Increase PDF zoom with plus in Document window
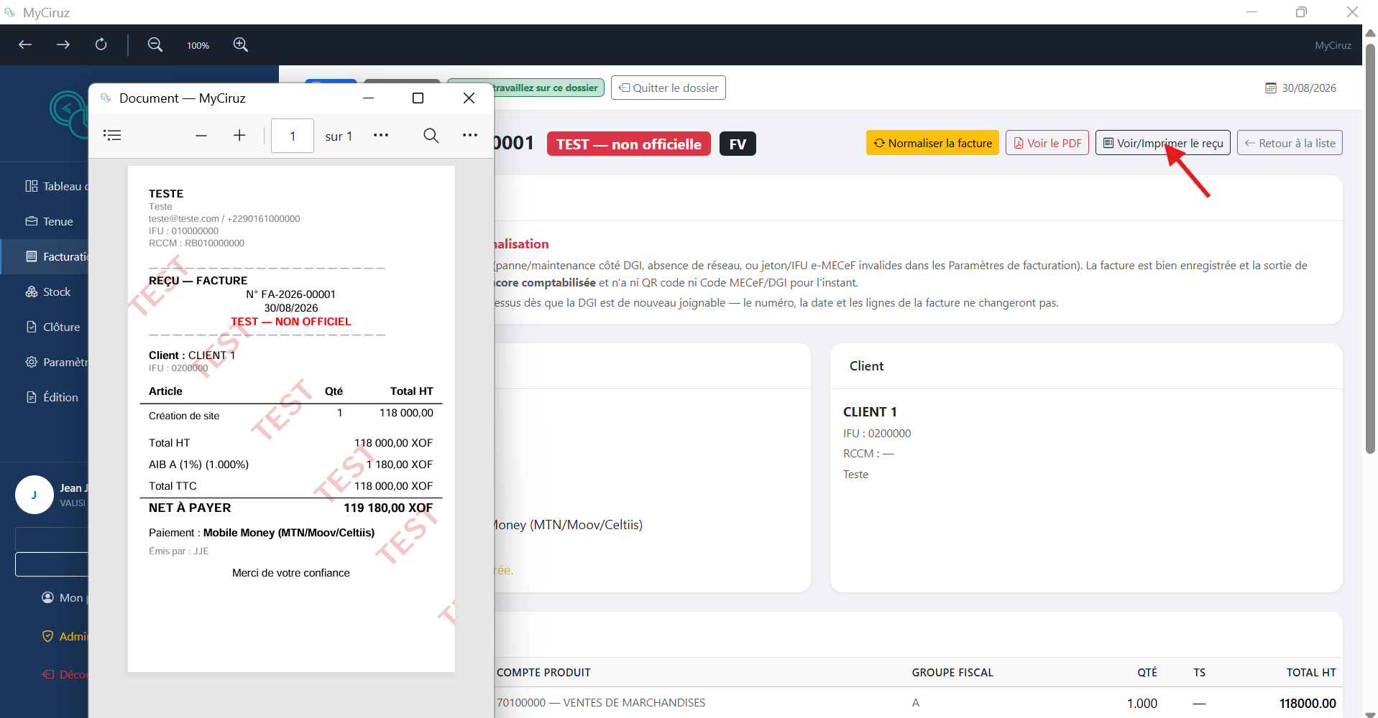1378x718 pixels. point(239,136)
